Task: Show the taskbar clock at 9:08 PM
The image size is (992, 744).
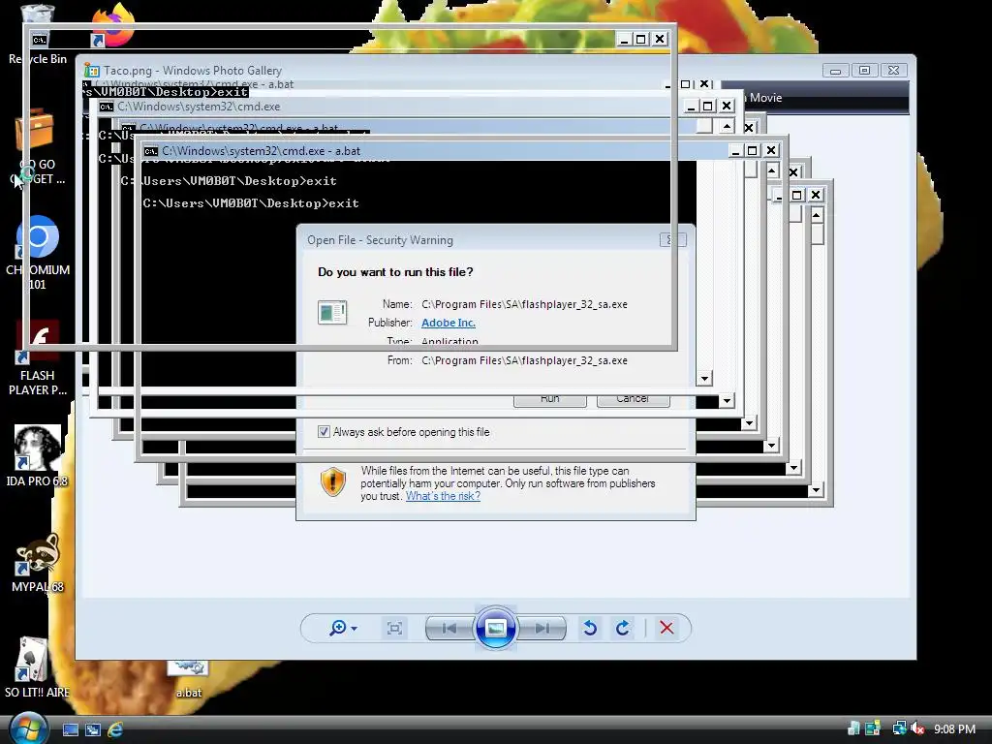Action: click(954, 729)
